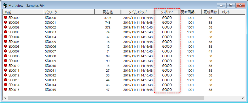Click the red status icon for SD0014
Screen dimensions: 248x103
pos(6,85)
